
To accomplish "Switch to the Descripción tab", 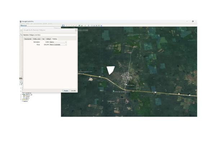I will 28,39.
